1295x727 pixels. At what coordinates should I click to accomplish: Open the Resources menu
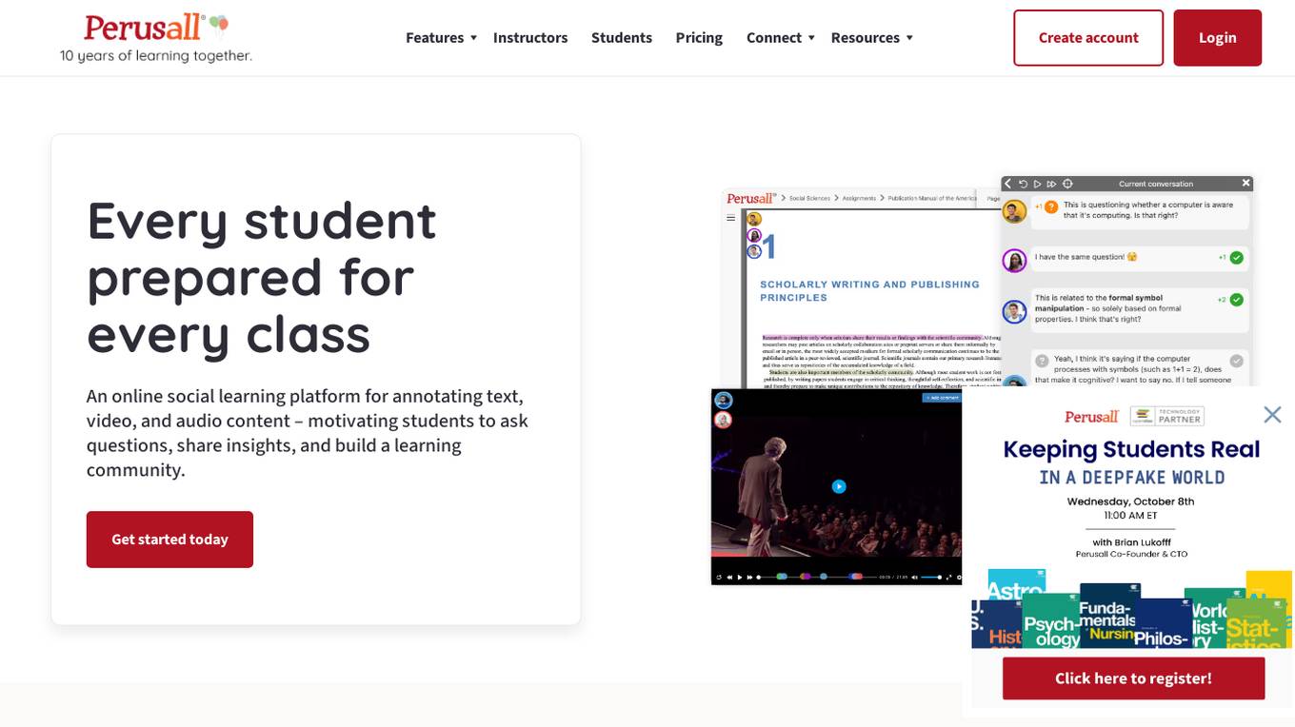(x=866, y=38)
